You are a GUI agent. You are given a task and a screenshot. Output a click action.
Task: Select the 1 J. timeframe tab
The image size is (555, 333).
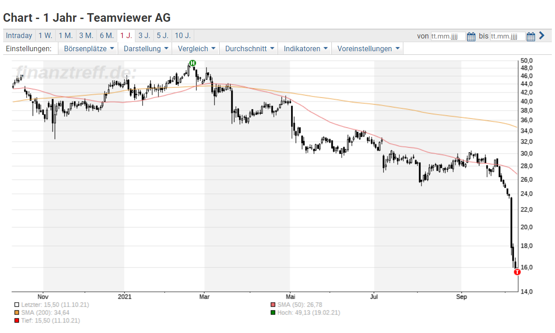(x=126, y=35)
